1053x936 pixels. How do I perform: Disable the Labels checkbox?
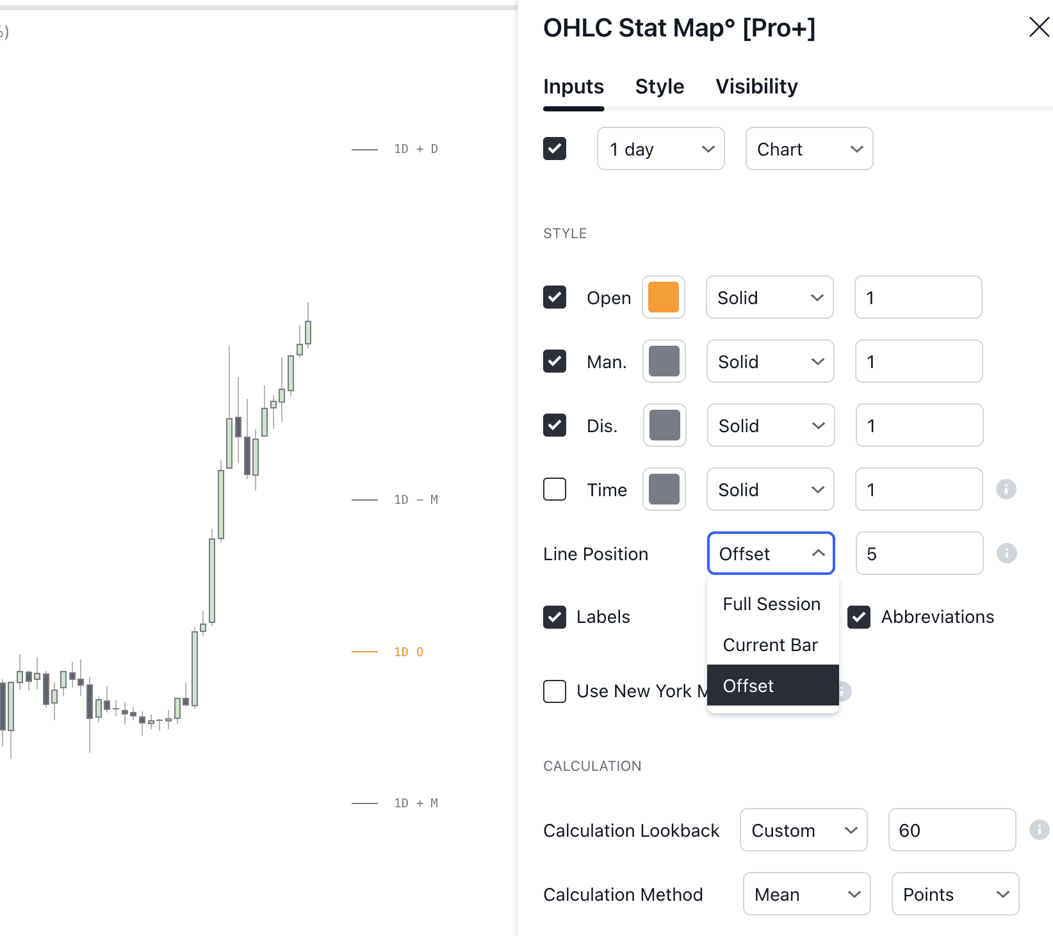(555, 617)
